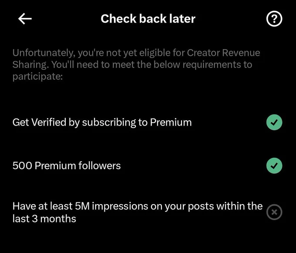Image resolution: width=296 pixels, height=253 pixels.
Task: Go back using the left arrow
Action: coord(25,19)
